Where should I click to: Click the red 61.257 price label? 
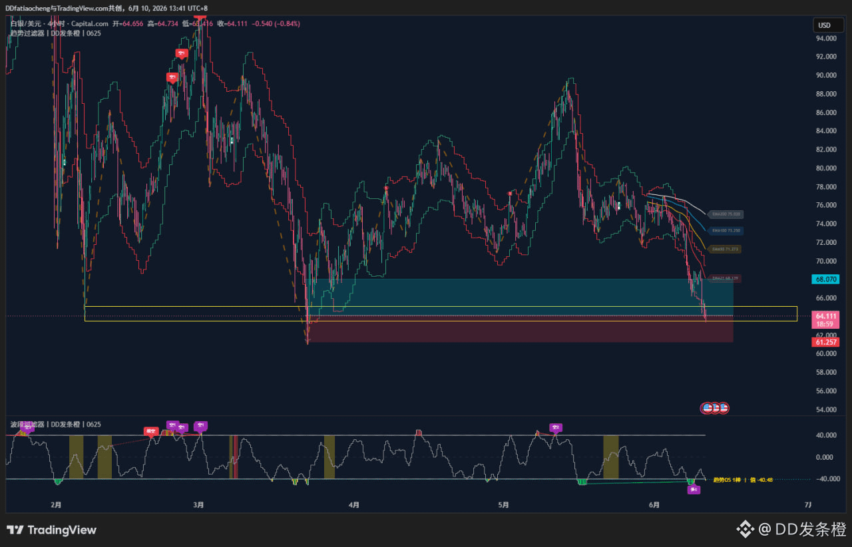[x=825, y=342]
